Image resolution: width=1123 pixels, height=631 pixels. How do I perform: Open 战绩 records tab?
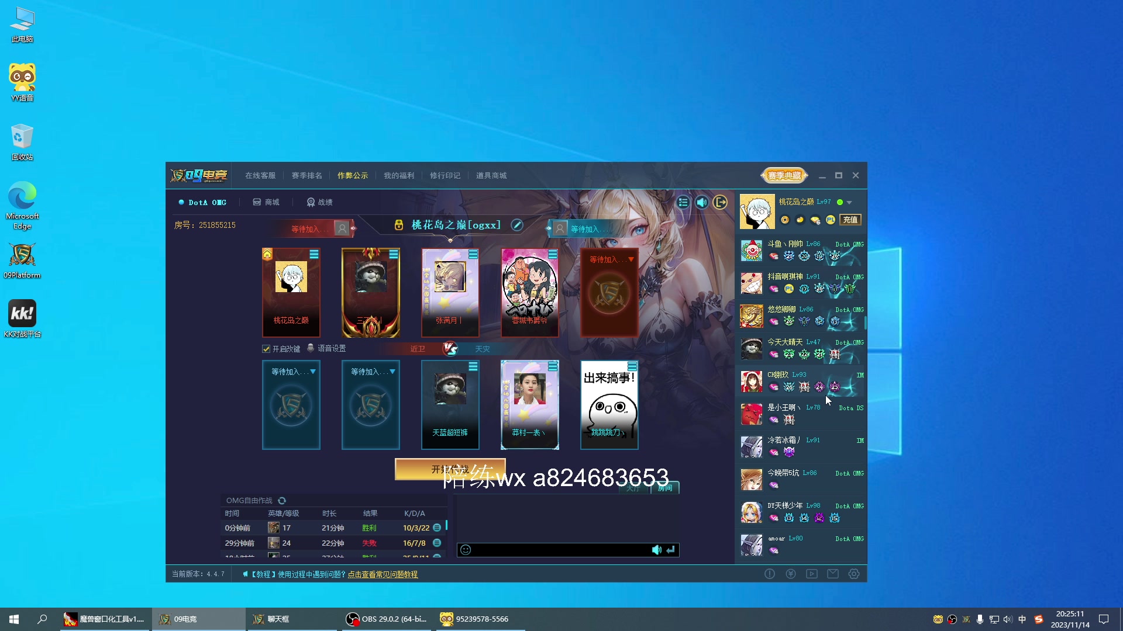320,202
